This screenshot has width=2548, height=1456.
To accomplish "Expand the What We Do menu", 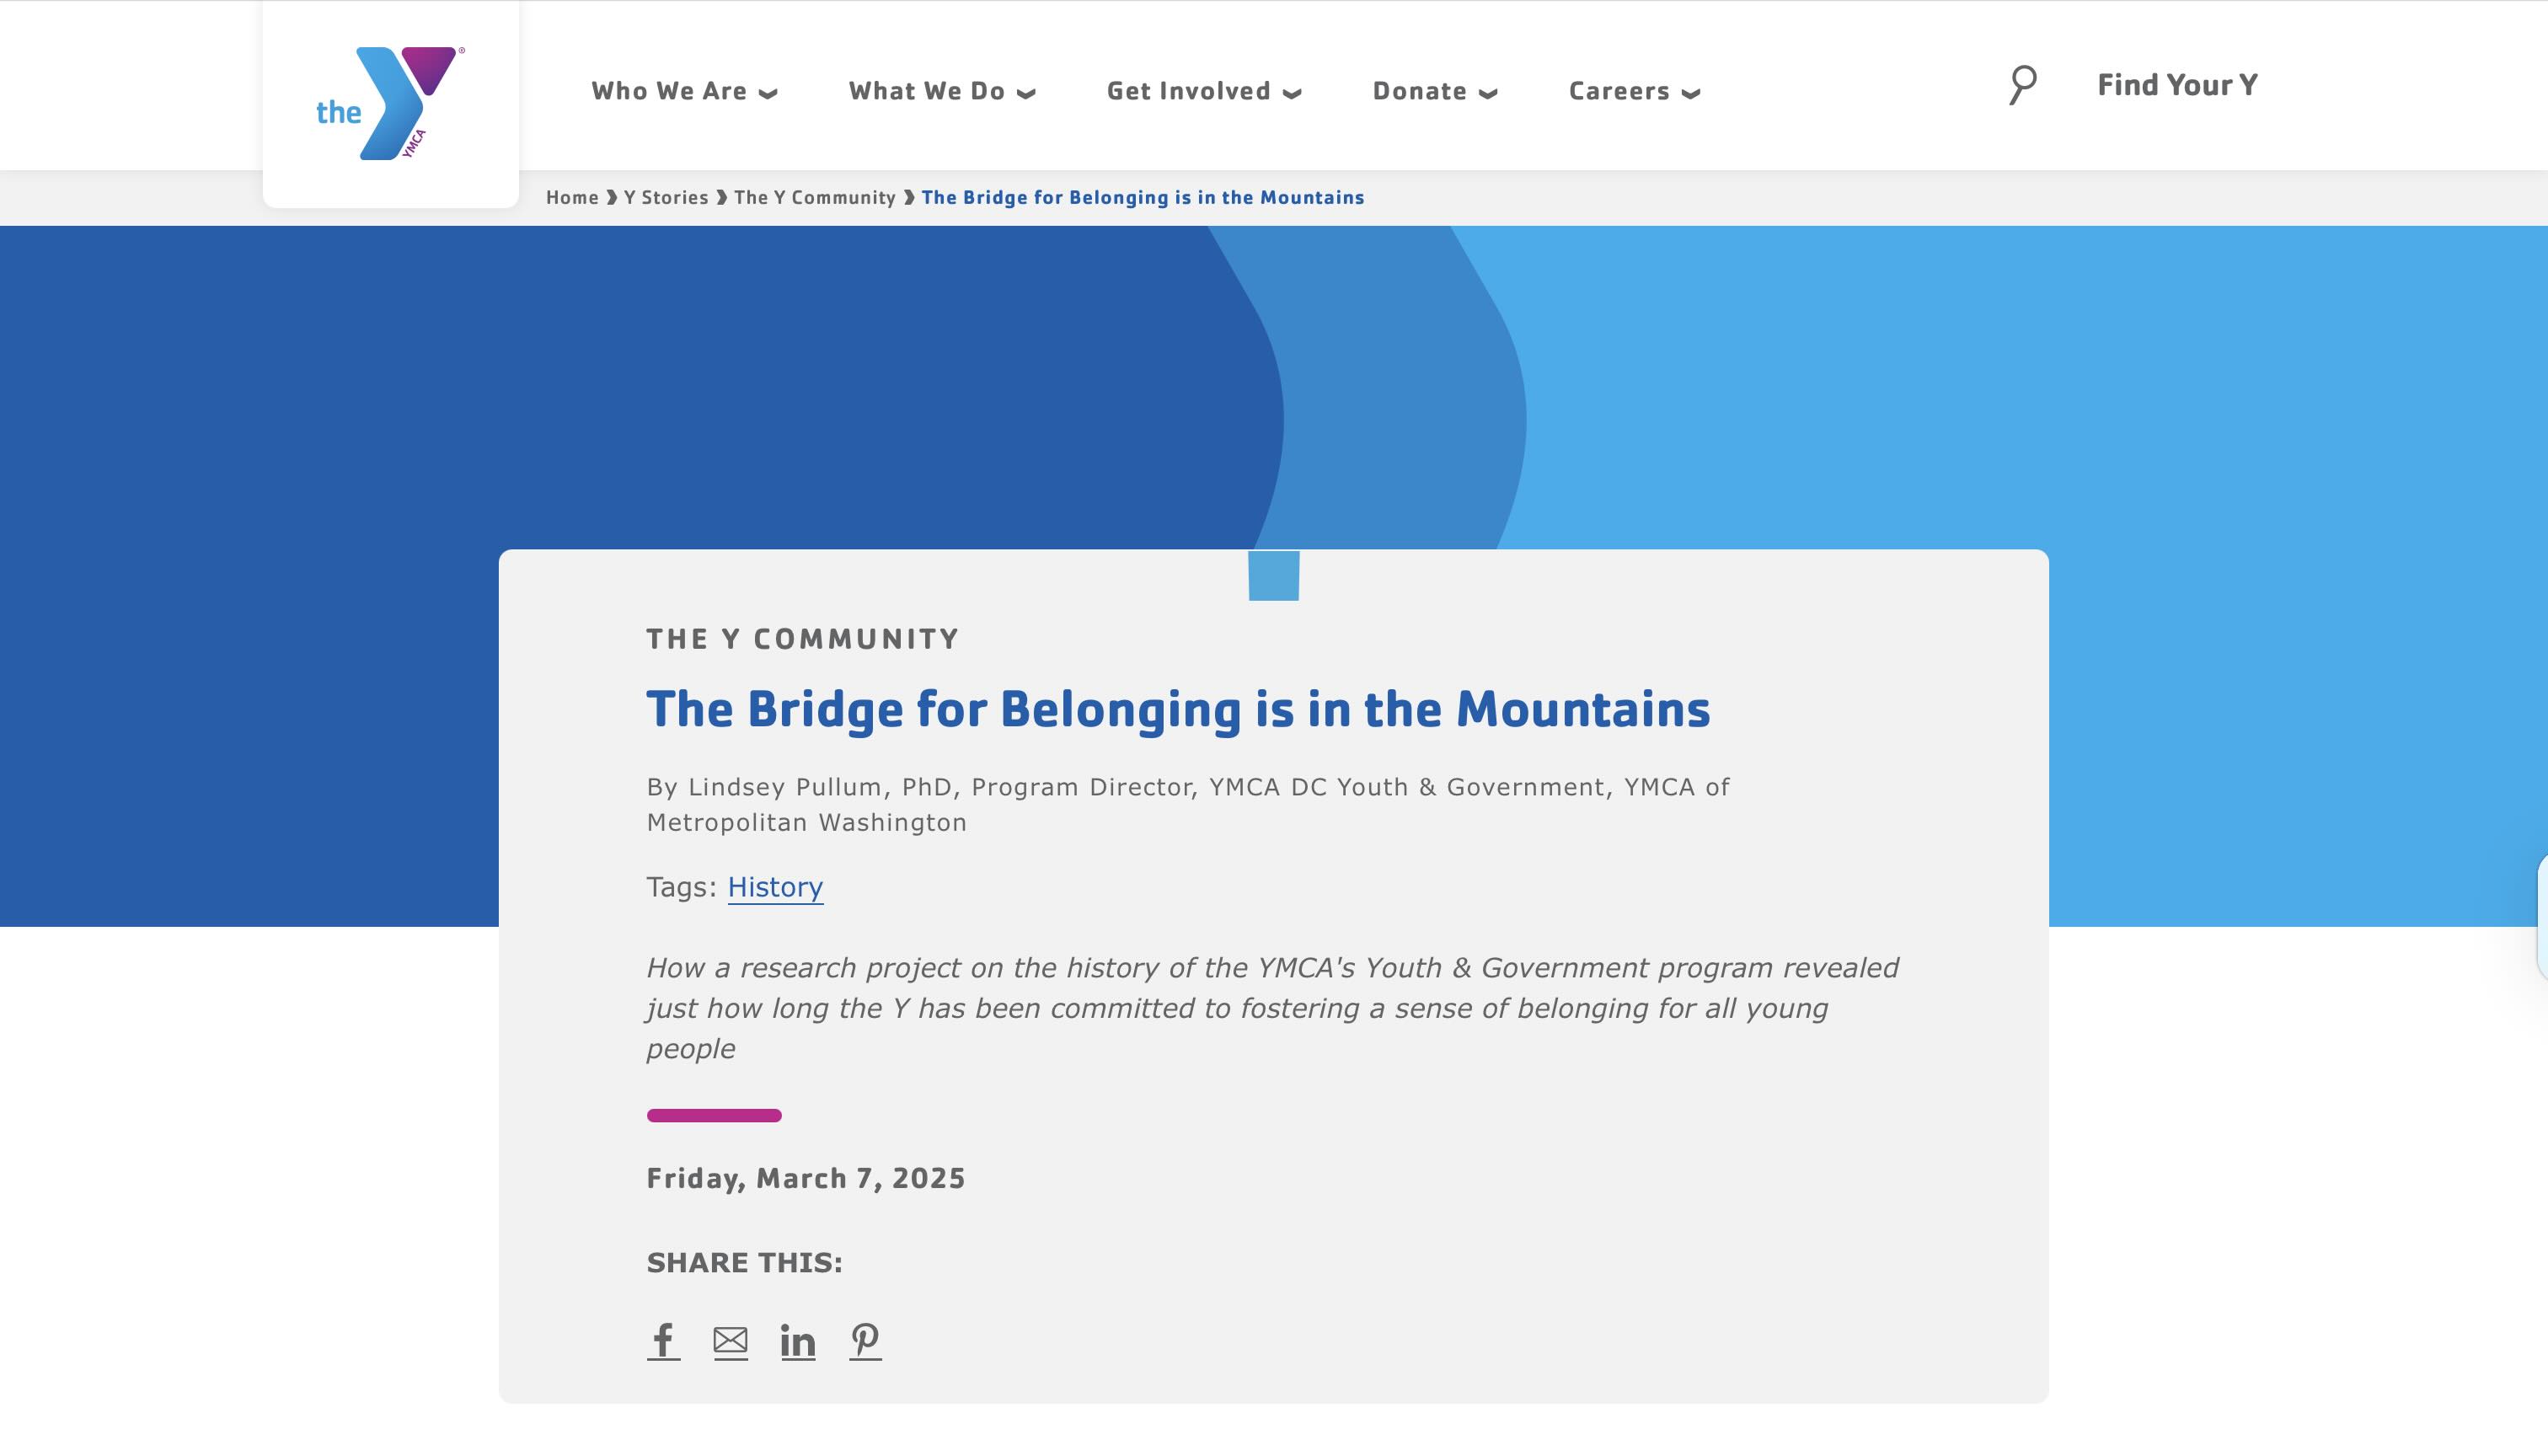I will 941,91.
